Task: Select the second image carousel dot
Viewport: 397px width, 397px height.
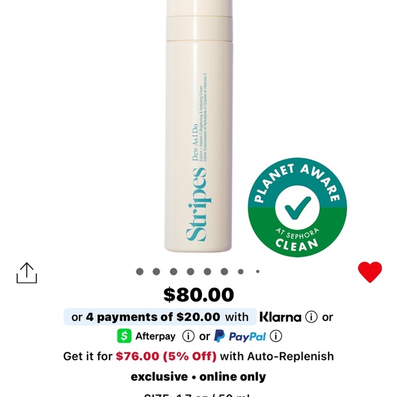Action: click(157, 272)
